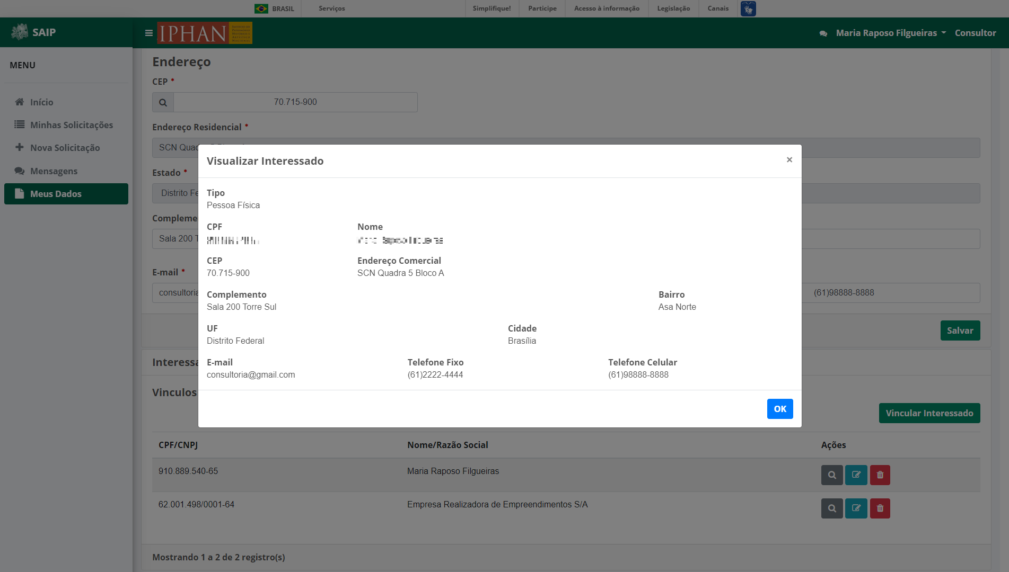Open the Serviços menu in top bar
Screen dimensions: 1009x572
point(331,8)
